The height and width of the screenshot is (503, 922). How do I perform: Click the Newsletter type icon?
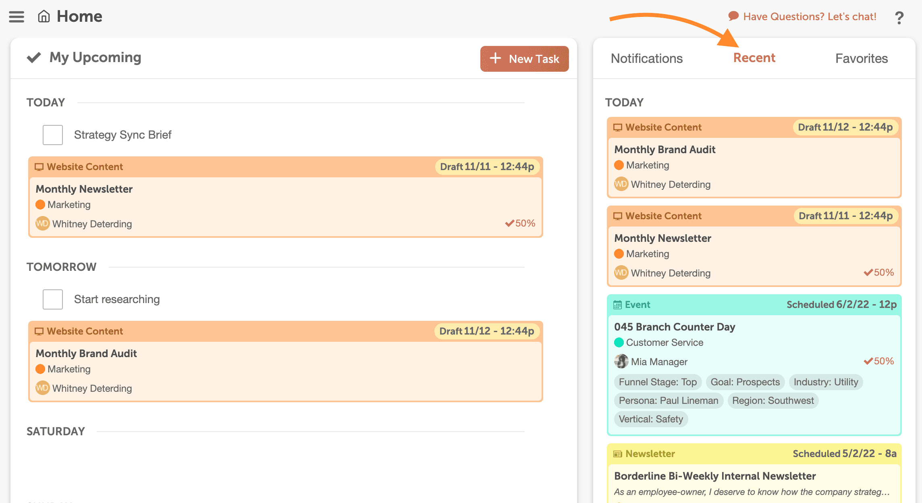point(618,454)
